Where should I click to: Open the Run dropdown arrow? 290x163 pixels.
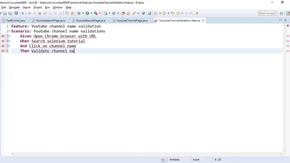[91, 13]
